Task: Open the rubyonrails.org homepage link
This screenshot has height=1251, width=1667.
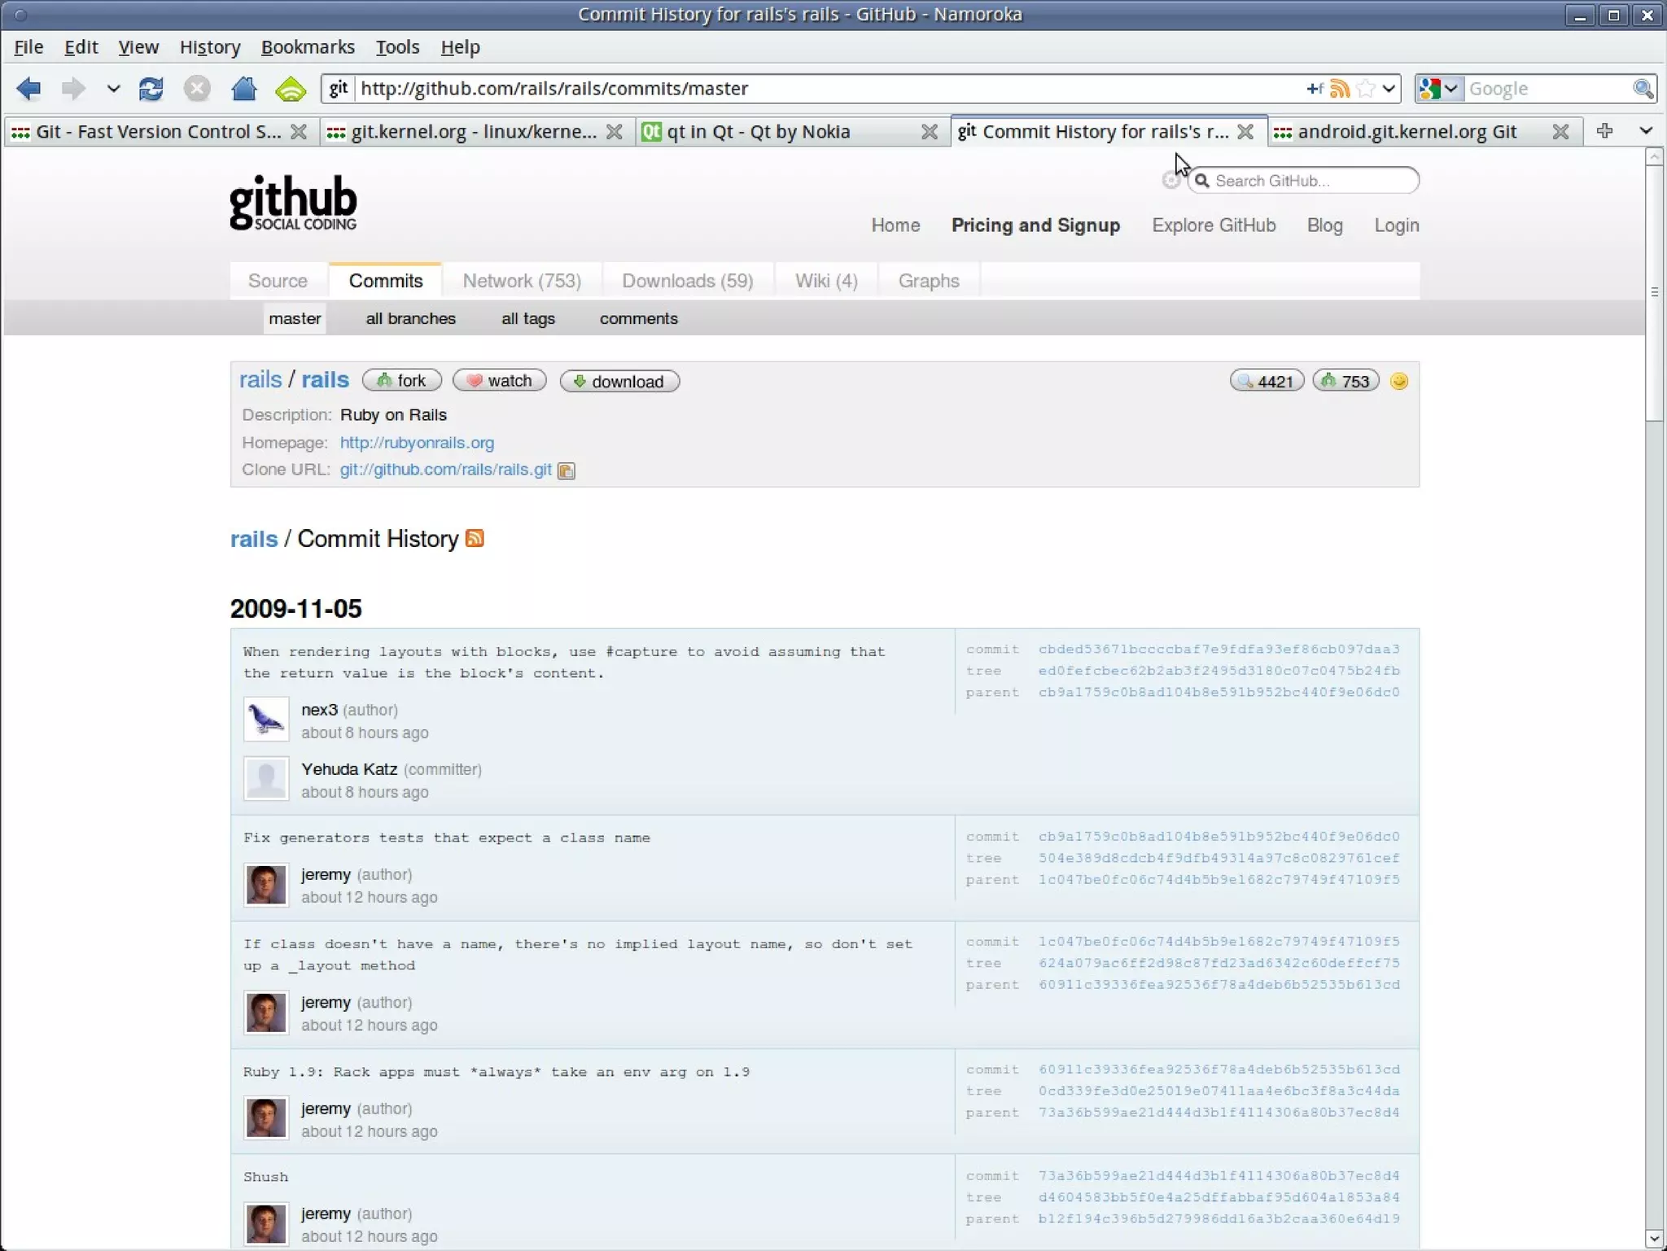Action: (x=417, y=443)
